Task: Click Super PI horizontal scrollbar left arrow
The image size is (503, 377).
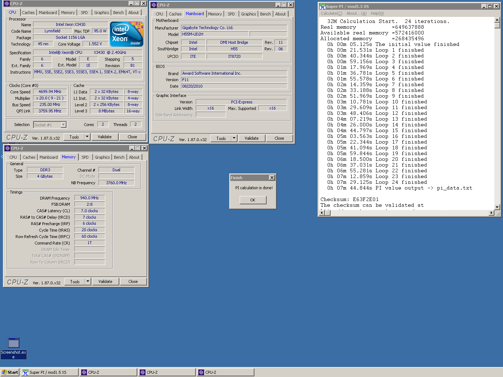Action: [x=322, y=213]
